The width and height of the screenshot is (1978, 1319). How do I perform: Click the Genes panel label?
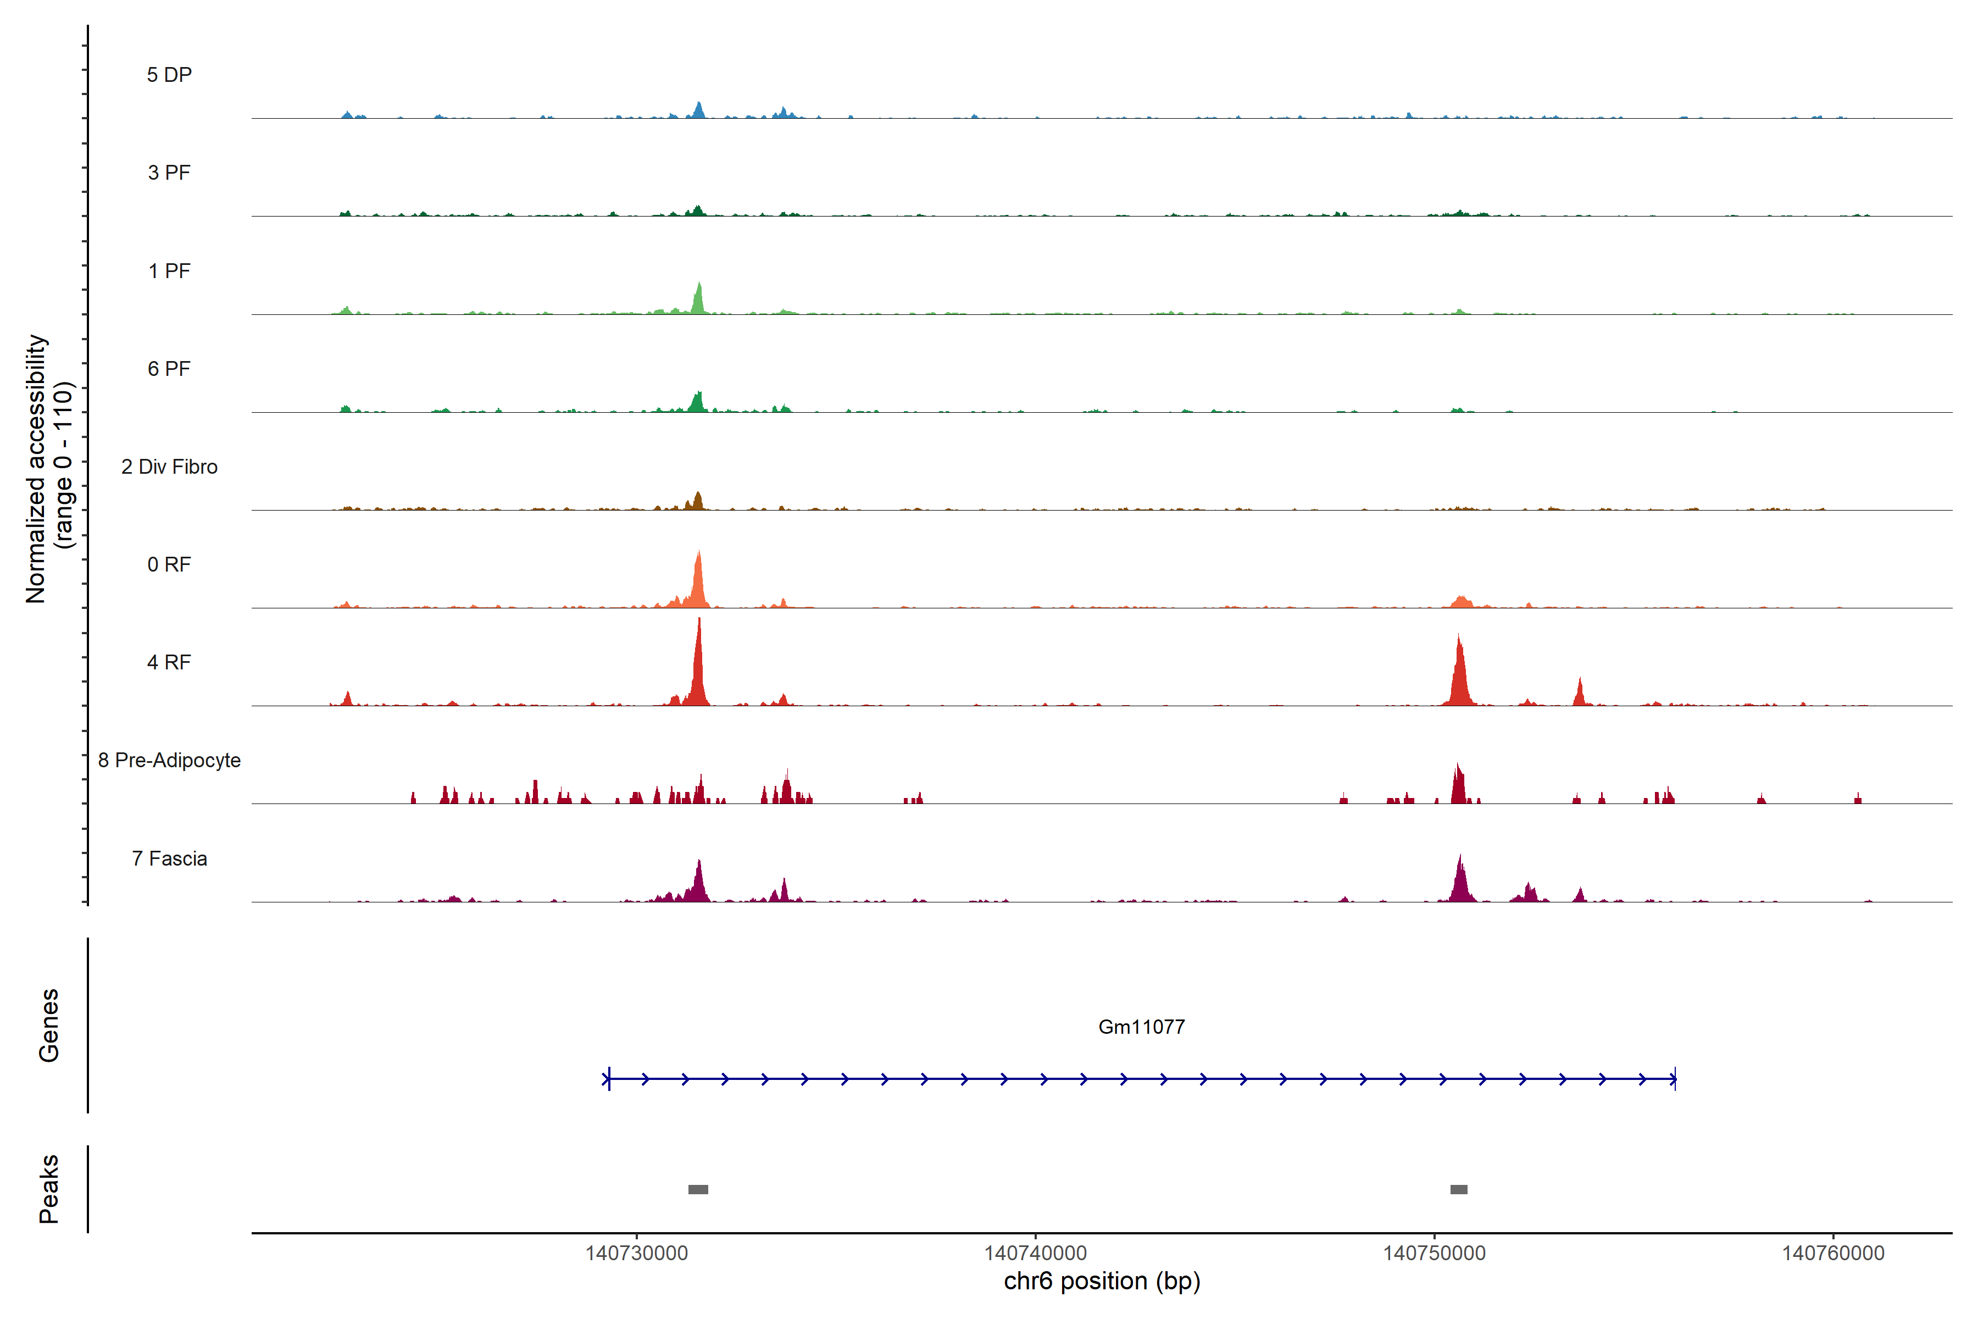tap(49, 1026)
